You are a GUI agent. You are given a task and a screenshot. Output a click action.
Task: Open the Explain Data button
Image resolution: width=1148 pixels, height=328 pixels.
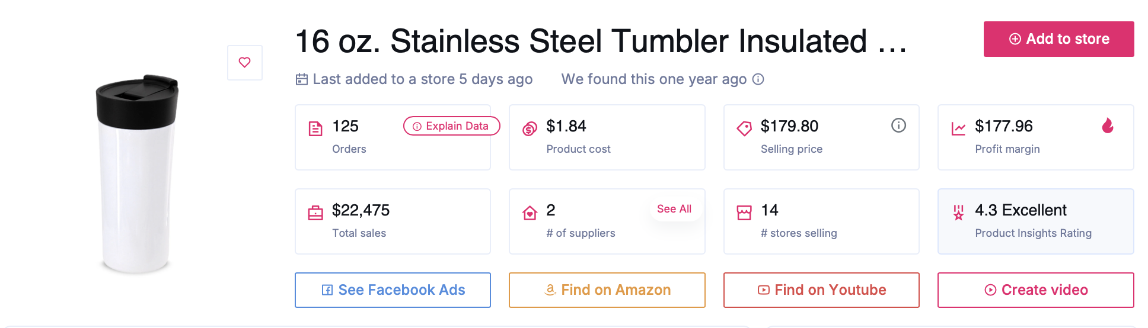point(451,126)
